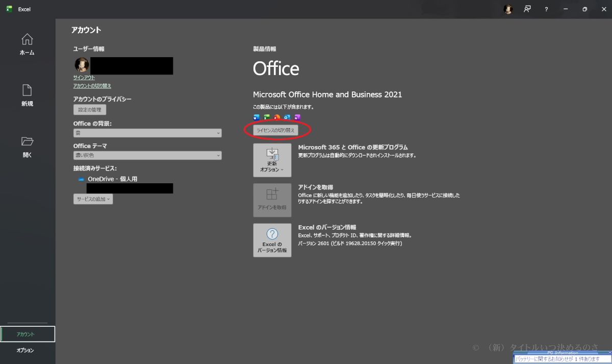Click the PowerPoint app icon under product info
The image size is (612, 364).
[277, 117]
